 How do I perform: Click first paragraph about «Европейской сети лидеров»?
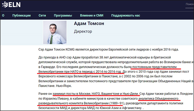109,50
